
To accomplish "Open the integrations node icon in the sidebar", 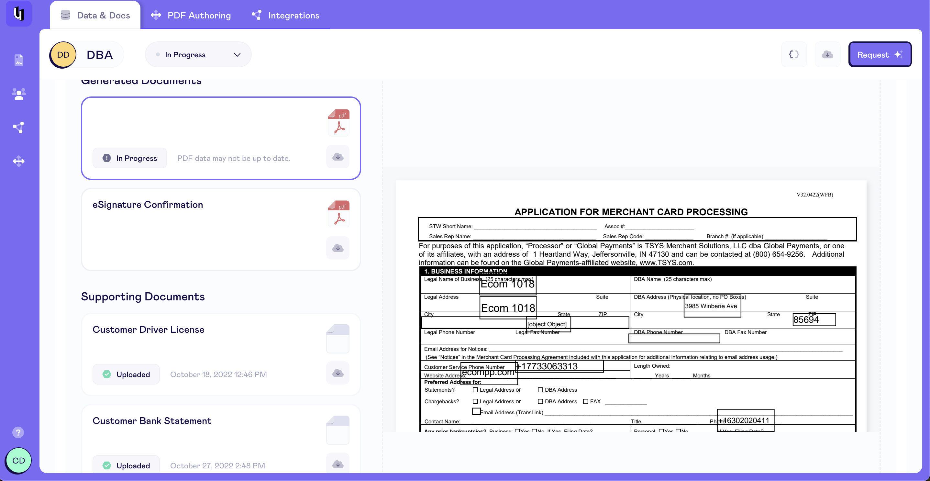I will (18, 127).
